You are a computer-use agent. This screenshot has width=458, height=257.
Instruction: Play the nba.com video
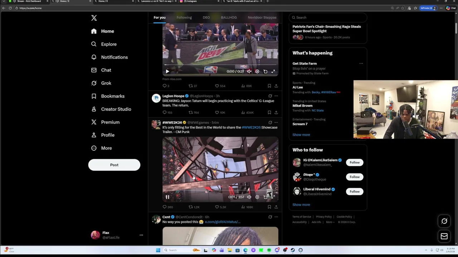pyautogui.click(x=167, y=71)
